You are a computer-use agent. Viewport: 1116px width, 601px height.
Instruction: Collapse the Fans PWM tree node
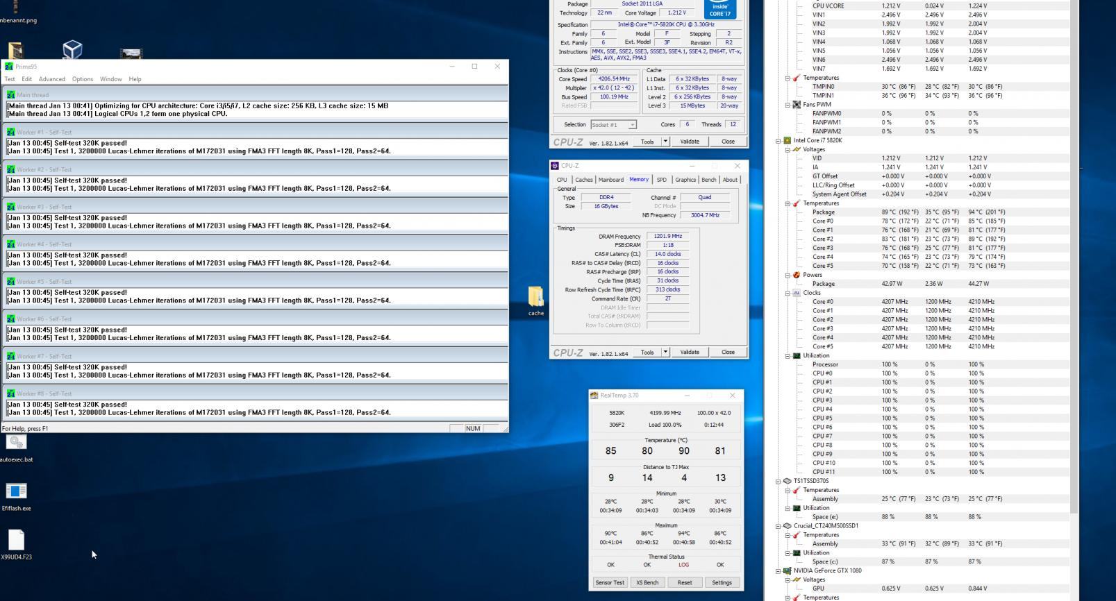pos(788,105)
